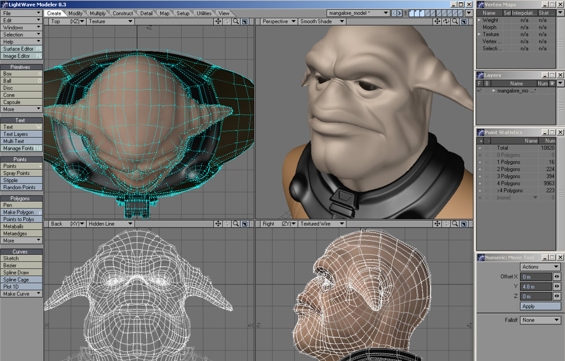Select the Ball primitive tool
The height and width of the screenshot is (361, 565).
21,81
